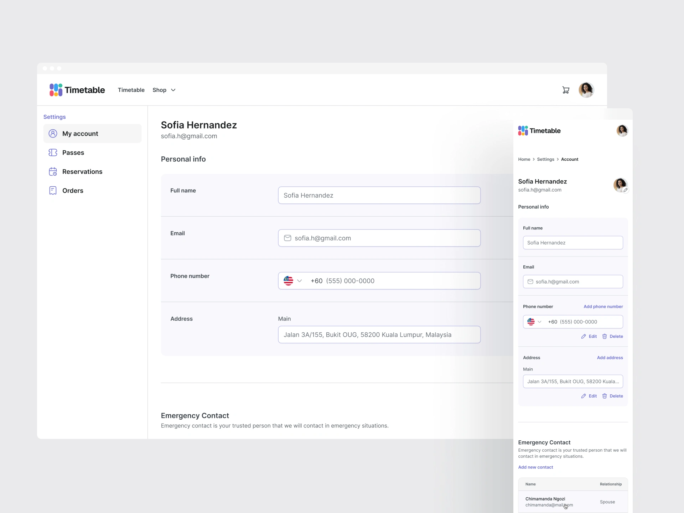Click the profile avatar in desktop header
The image size is (684, 513).
click(586, 90)
